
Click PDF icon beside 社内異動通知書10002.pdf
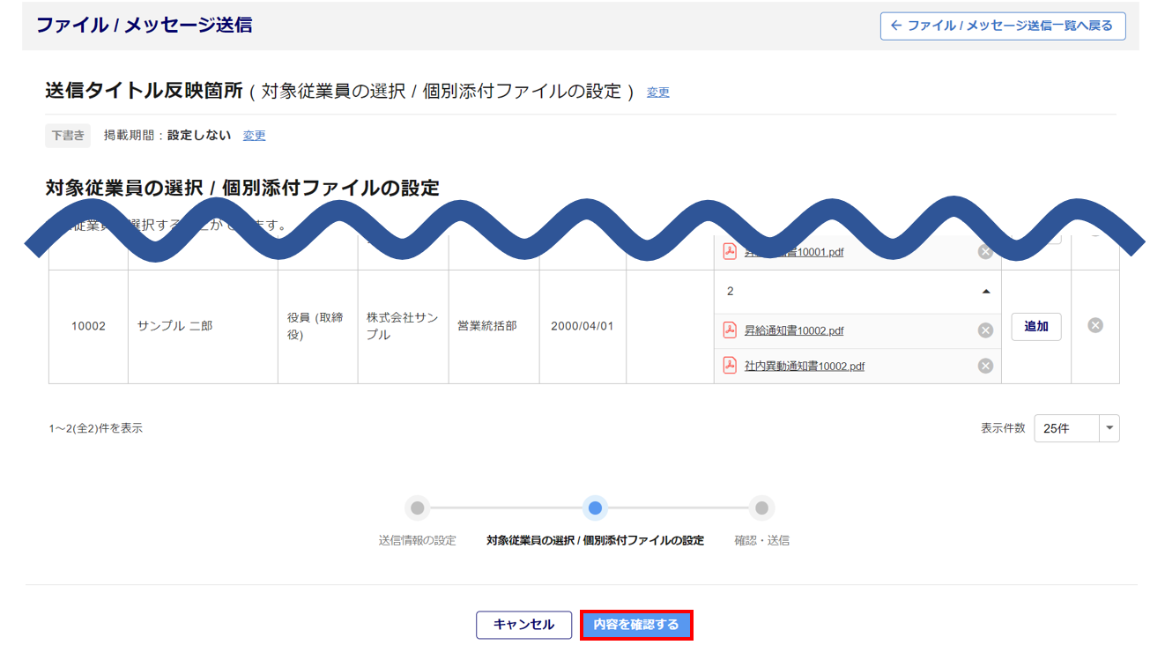pos(730,366)
